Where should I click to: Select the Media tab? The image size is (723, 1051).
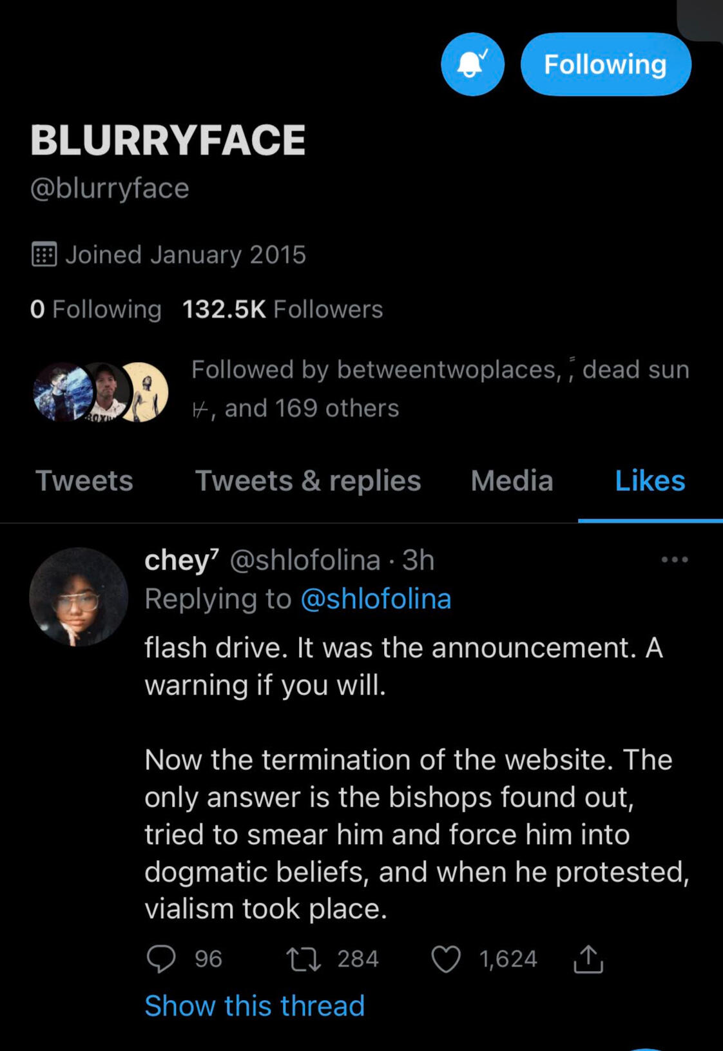point(512,481)
